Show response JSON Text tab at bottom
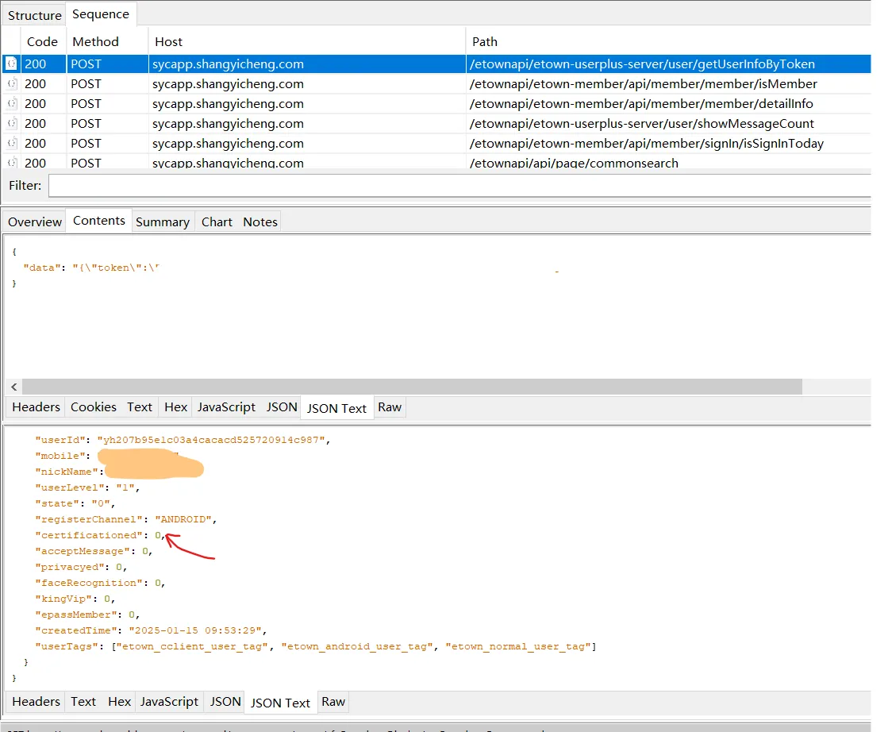888x732 pixels. point(280,703)
